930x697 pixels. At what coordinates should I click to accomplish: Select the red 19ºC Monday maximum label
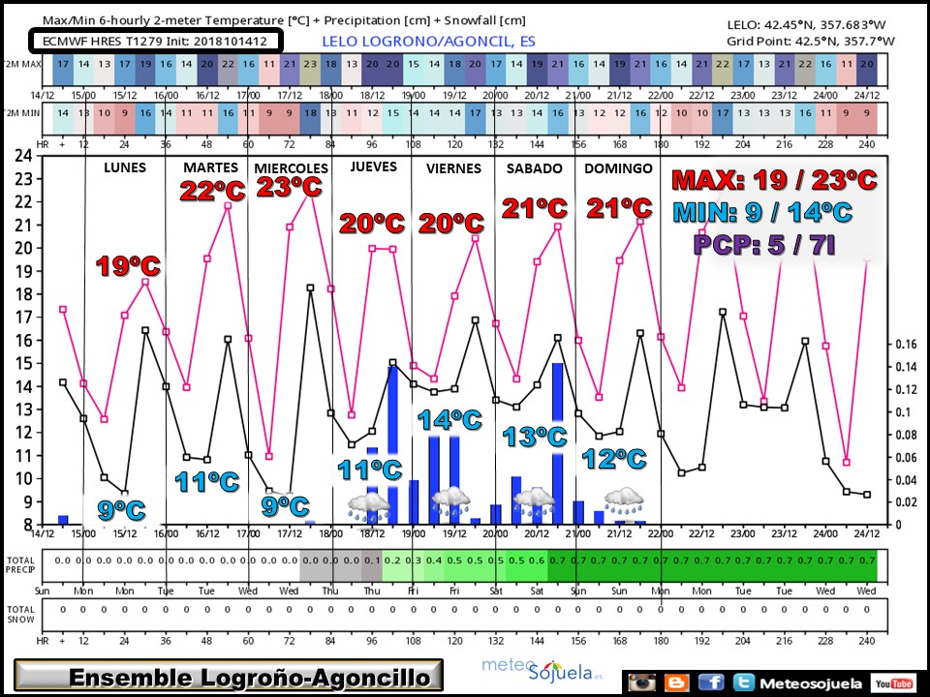128,266
